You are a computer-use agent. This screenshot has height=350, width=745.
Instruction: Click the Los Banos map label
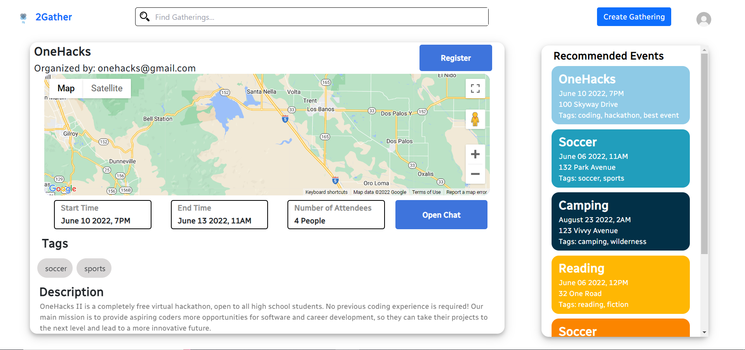point(320,109)
